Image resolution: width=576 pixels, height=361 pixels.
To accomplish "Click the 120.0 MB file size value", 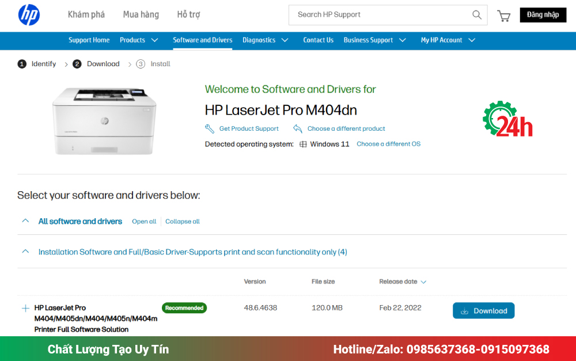I will pyautogui.click(x=327, y=308).
